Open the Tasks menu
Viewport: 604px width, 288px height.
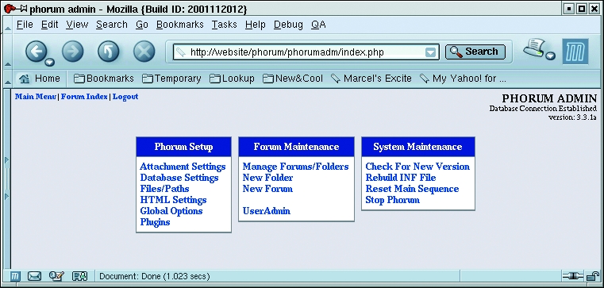pyautogui.click(x=224, y=25)
